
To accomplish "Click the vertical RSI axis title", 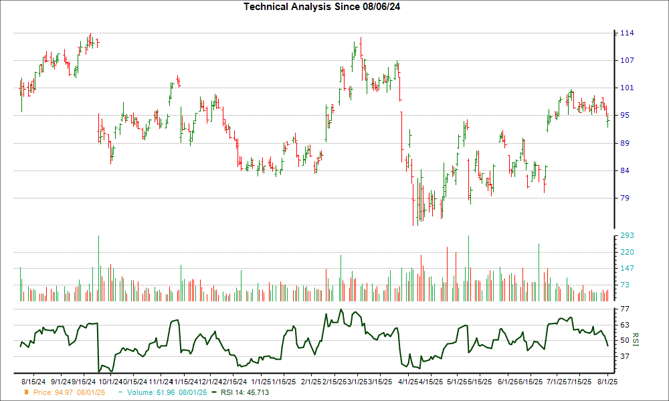I will tap(636, 340).
